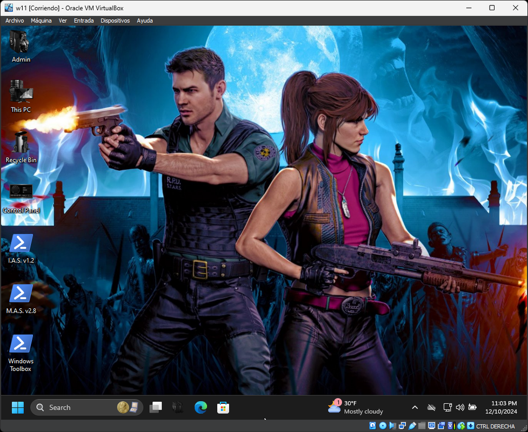
Task: Open Task View on the taskbar
Action: point(156,408)
